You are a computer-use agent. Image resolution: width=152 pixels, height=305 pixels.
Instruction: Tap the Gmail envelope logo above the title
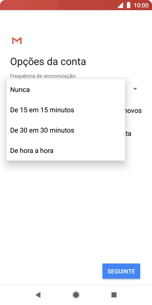(x=17, y=40)
